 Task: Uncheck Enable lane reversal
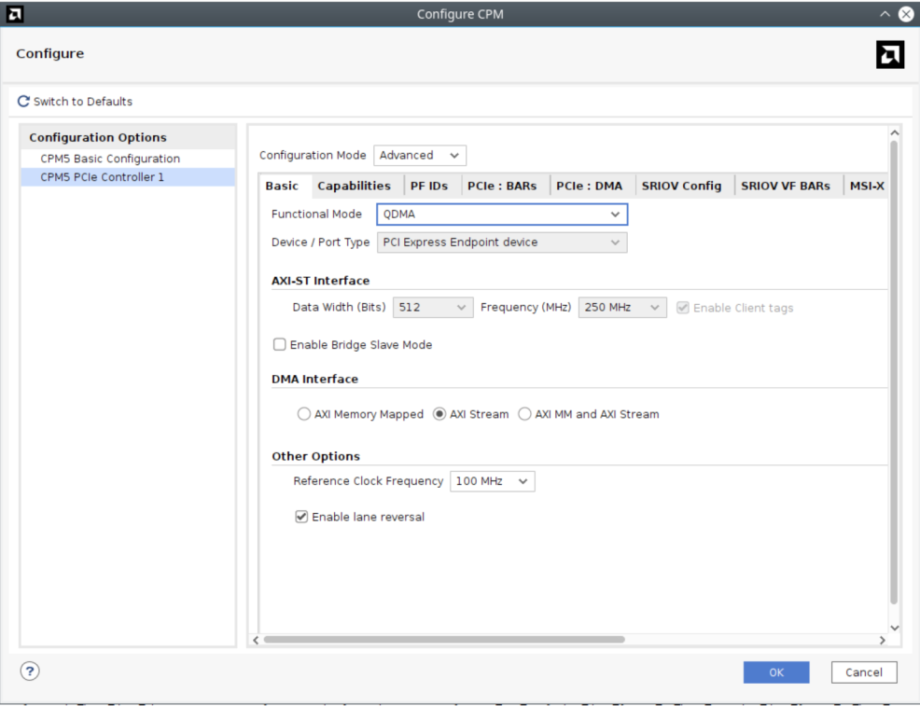(301, 517)
